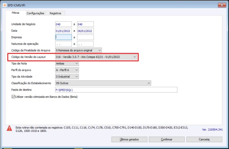Image resolution: width=229 pixels, height=149 pixels.
Task: Click the Natureza de operação label
Action: (25, 44)
